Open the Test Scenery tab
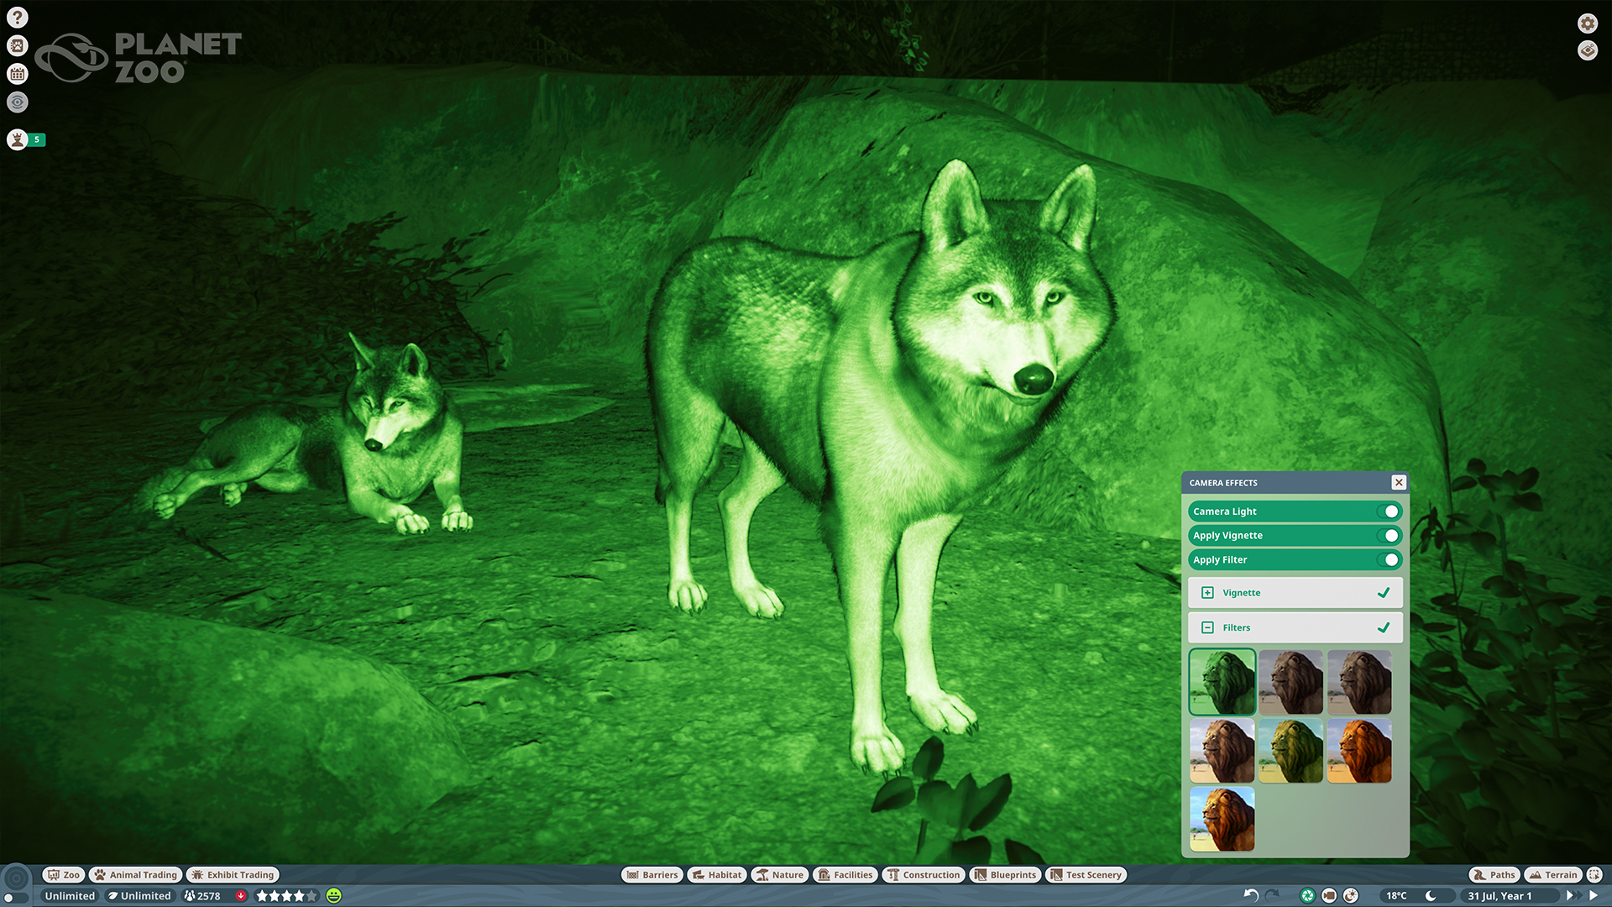Viewport: 1612px width, 907px height. 1086,875
